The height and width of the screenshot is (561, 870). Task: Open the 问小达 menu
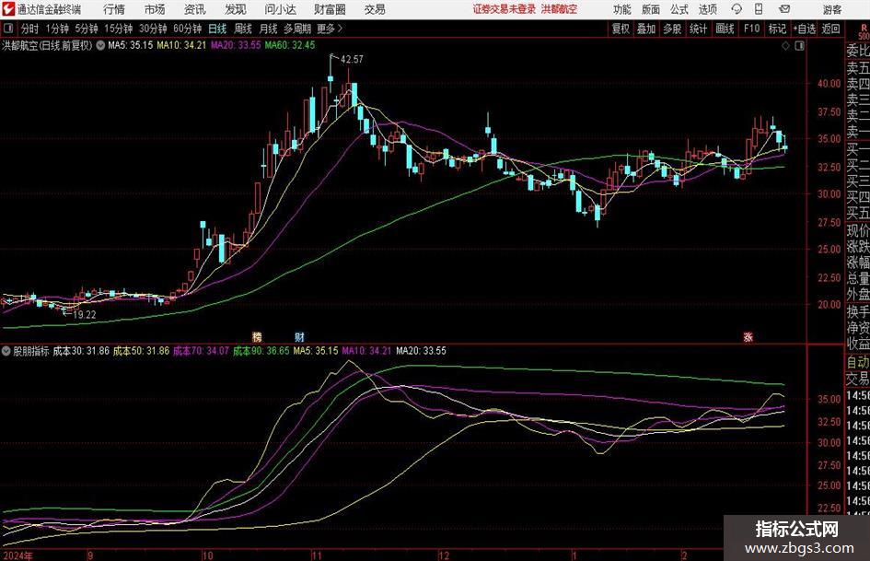pos(280,9)
